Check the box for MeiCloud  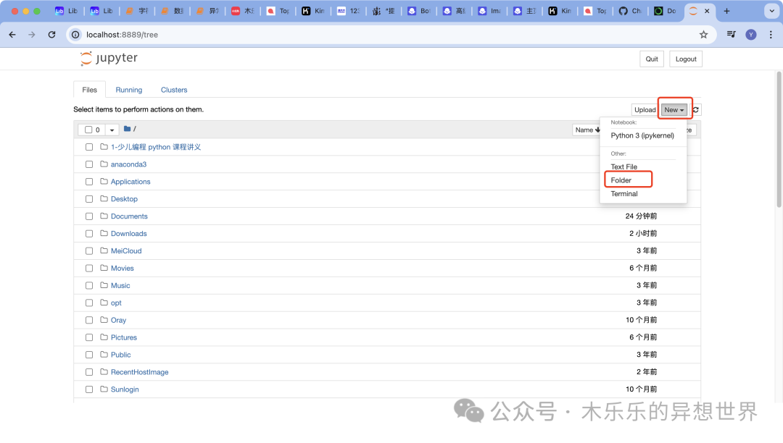(x=89, y=251)
